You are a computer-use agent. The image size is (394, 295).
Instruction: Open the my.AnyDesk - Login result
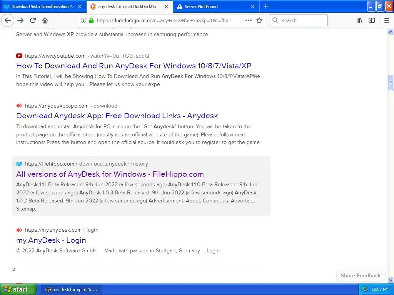coord(51,240)
